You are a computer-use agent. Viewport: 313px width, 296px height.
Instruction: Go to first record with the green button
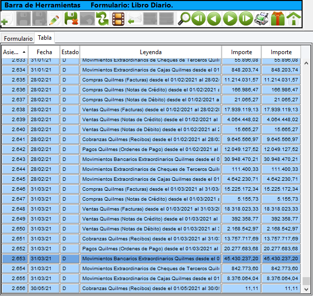click(198, 19)
